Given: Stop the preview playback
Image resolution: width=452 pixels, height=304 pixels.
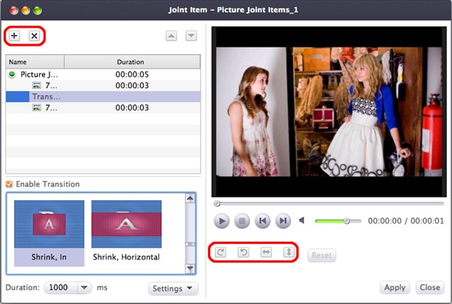Looking at the screenshot, I should click(242, 220).
